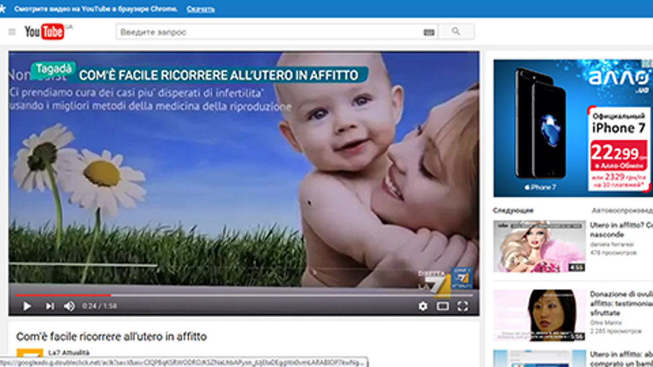Skip to the next video
The width and height of the screenshot is (653, 367).
(x=50, y=307)
